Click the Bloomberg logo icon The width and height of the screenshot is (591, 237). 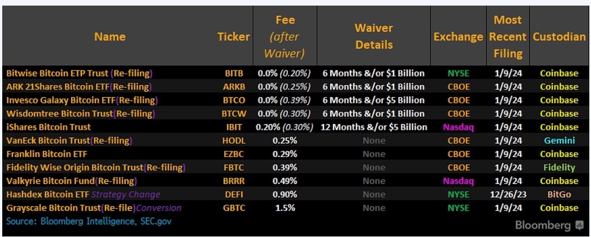click(579, 225)
